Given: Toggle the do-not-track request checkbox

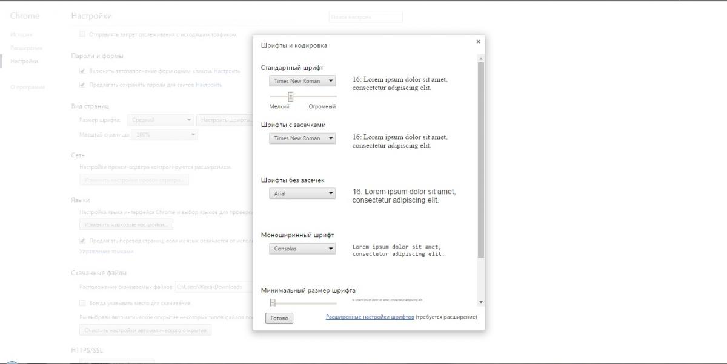Looking at the screenshot, I should click(82, 34).
